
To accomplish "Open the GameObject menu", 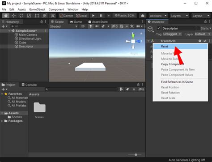I will [37, 9].
